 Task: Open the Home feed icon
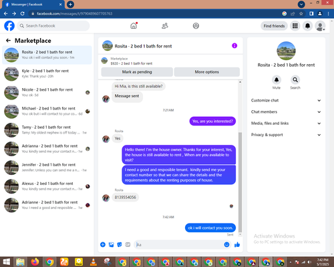[134, 26]
